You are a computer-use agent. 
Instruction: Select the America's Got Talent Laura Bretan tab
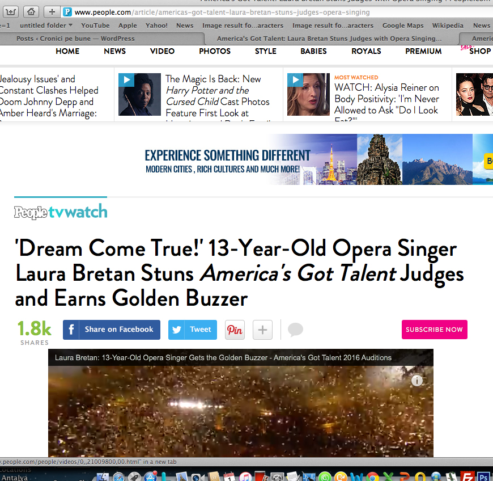click(331, 39)
